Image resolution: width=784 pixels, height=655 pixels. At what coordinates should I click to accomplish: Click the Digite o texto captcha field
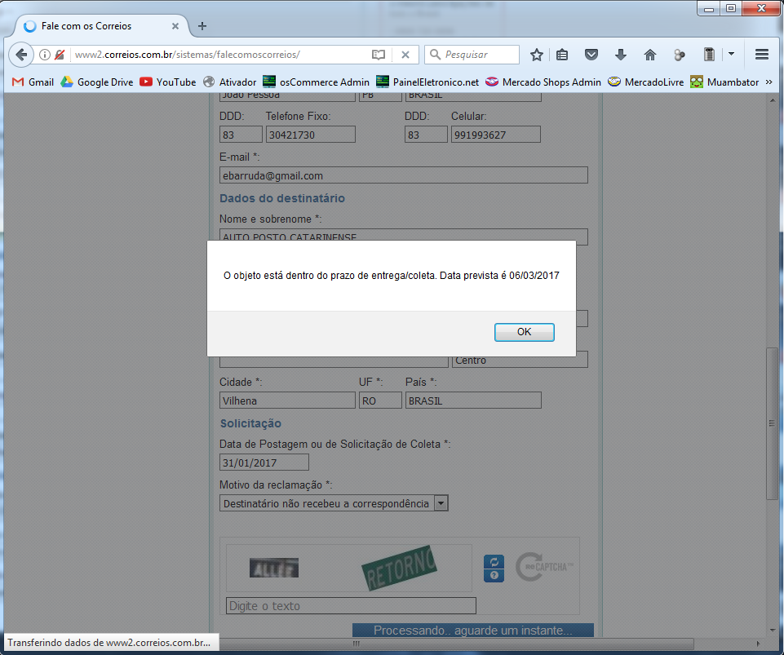[x=351, y=605]
